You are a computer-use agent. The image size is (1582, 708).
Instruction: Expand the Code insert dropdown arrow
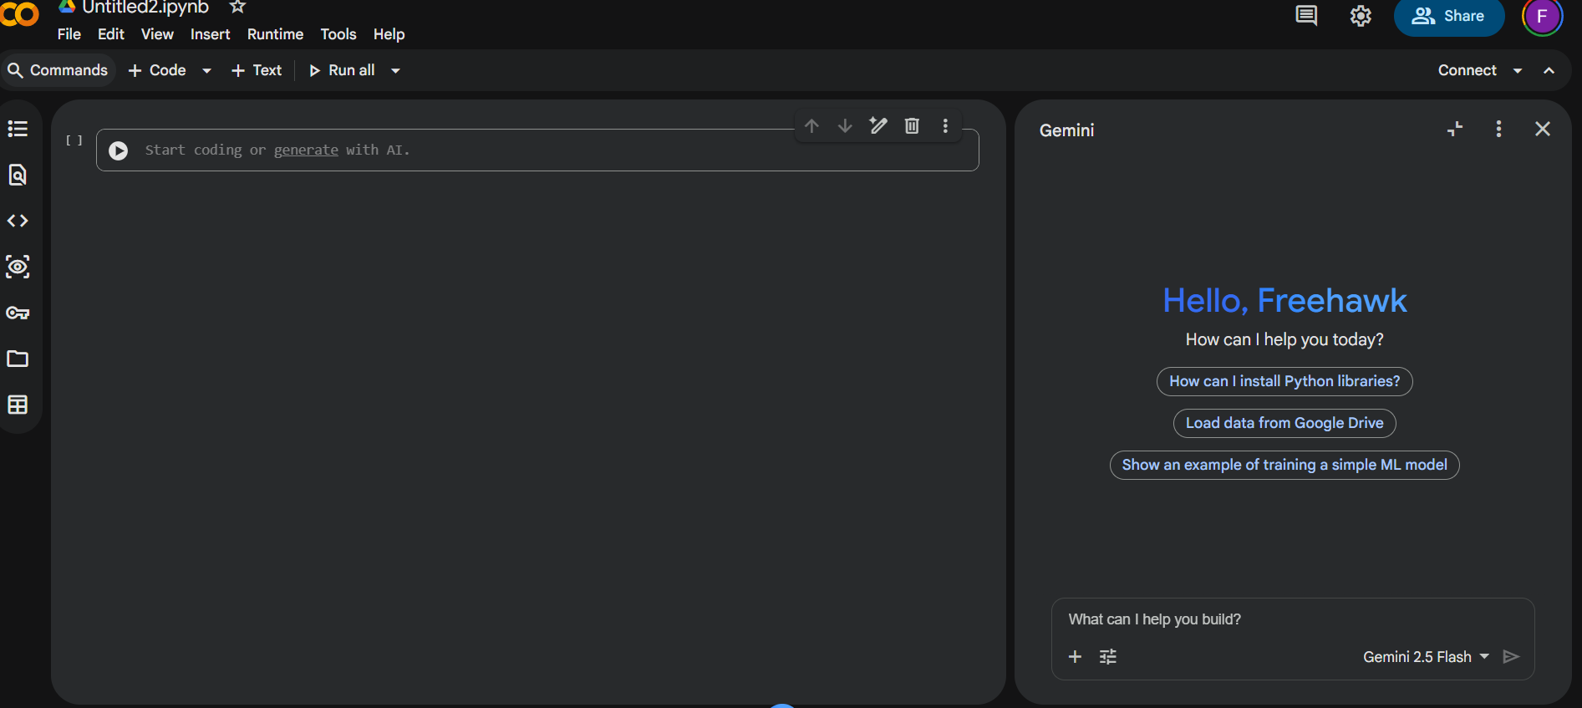tap(206, 71)
